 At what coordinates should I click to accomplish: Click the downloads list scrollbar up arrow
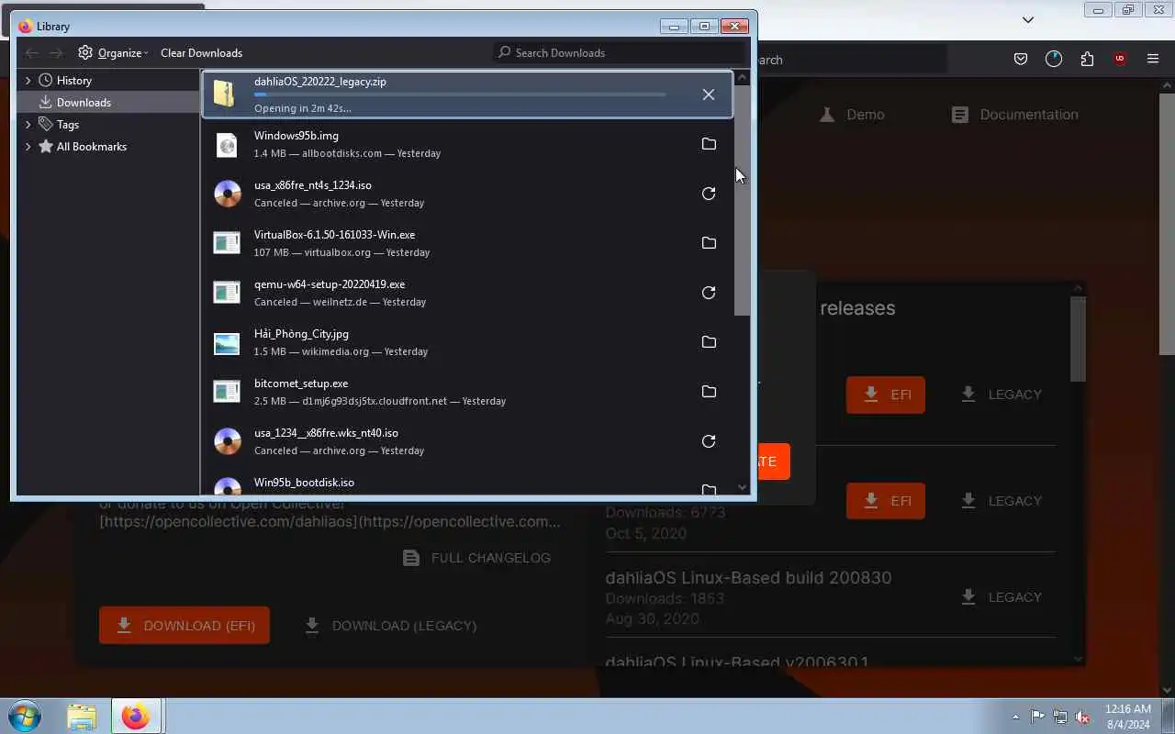click(x=743, y=78)
